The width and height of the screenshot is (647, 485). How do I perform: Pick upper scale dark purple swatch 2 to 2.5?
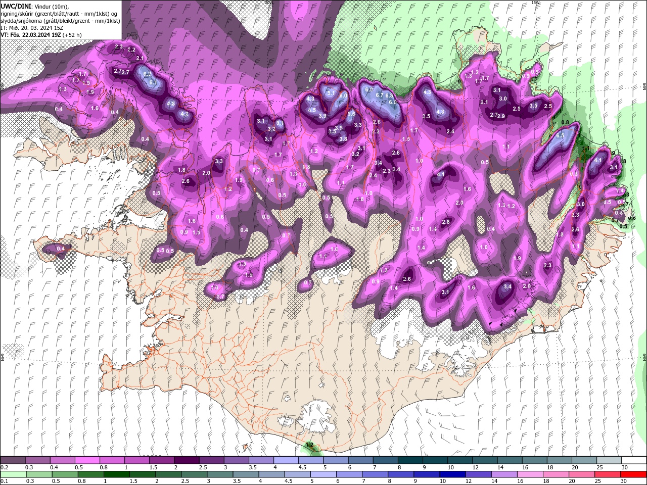pyautogui.click(x=186, y=460)
